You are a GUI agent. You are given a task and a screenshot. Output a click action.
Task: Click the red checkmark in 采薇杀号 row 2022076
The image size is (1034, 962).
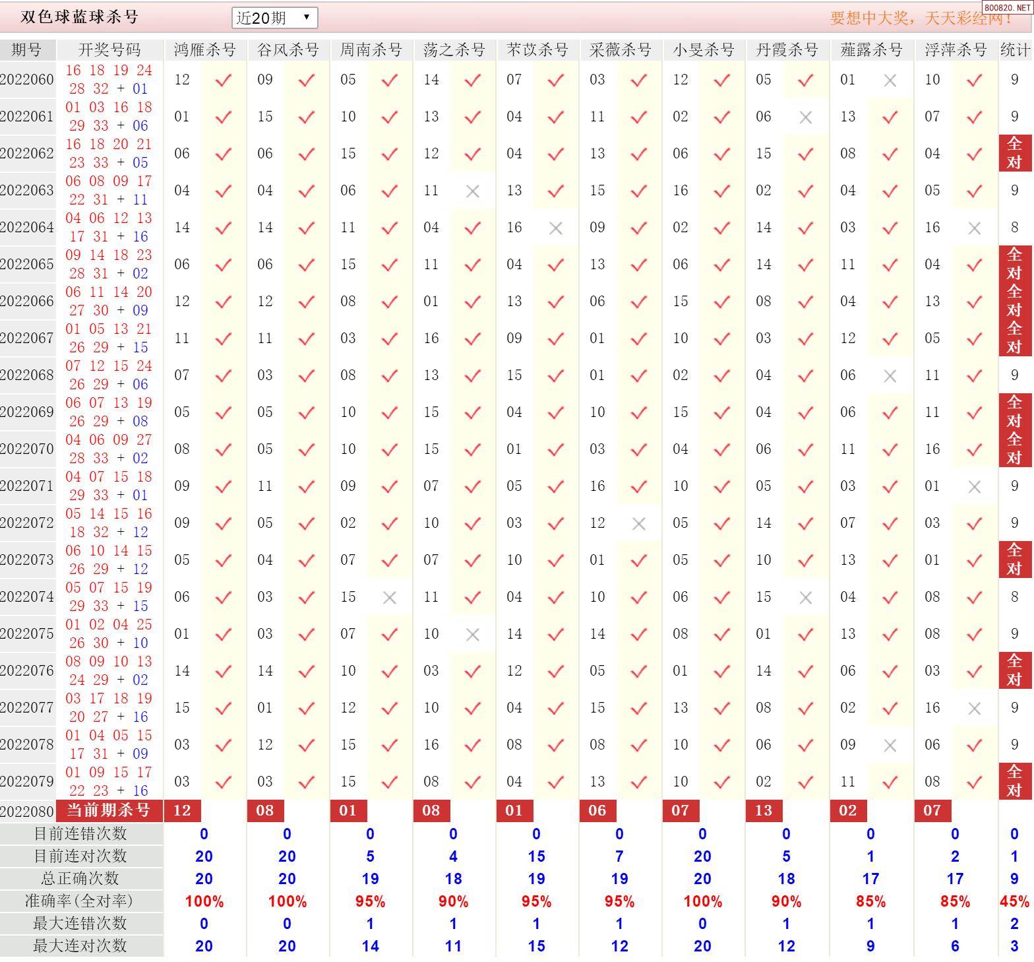639,672
